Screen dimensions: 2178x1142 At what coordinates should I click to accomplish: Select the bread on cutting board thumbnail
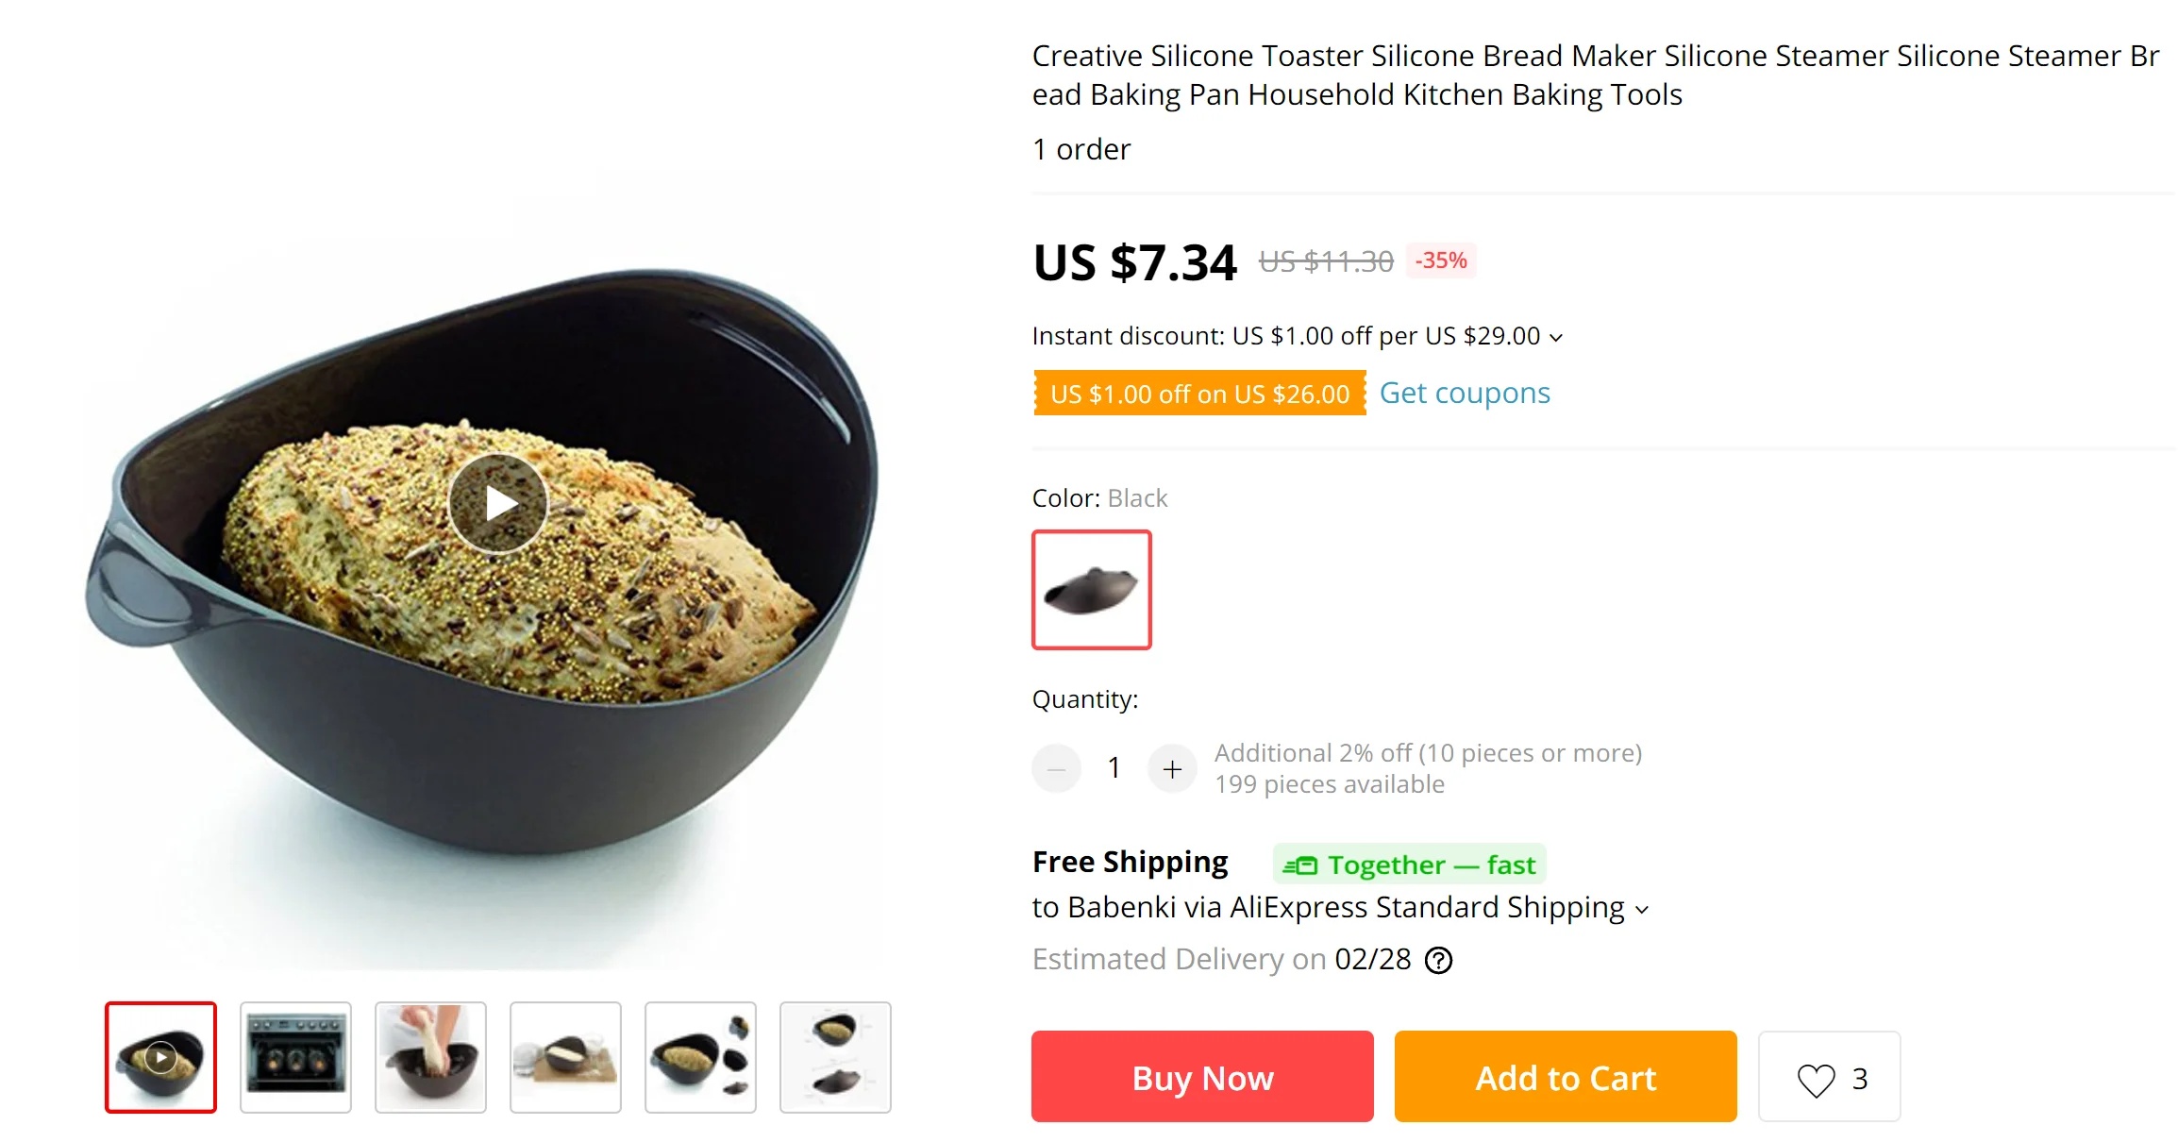(565, 1057)
